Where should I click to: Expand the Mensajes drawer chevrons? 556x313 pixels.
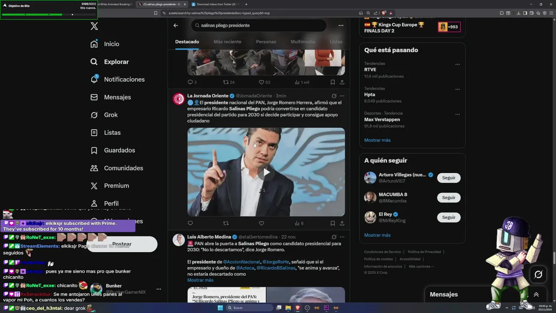536,294
